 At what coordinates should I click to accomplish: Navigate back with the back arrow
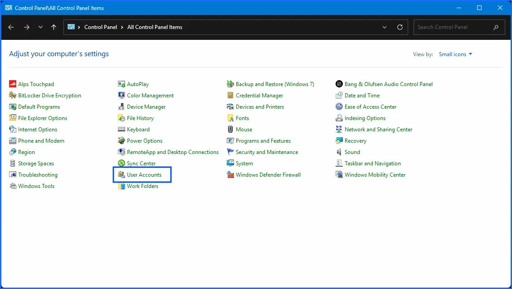11,27
